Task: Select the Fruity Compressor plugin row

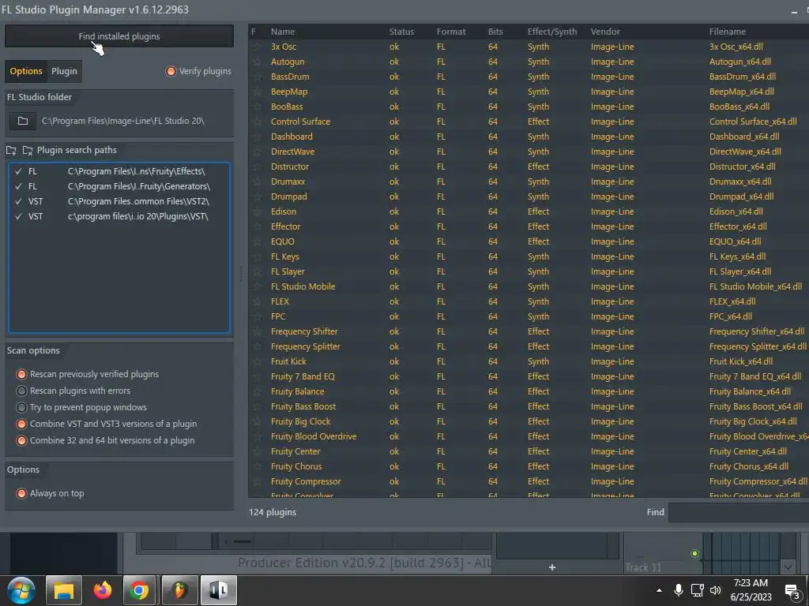Action: [529, 481]
